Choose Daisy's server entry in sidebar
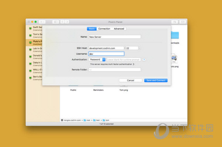 [x=34, y=64]
